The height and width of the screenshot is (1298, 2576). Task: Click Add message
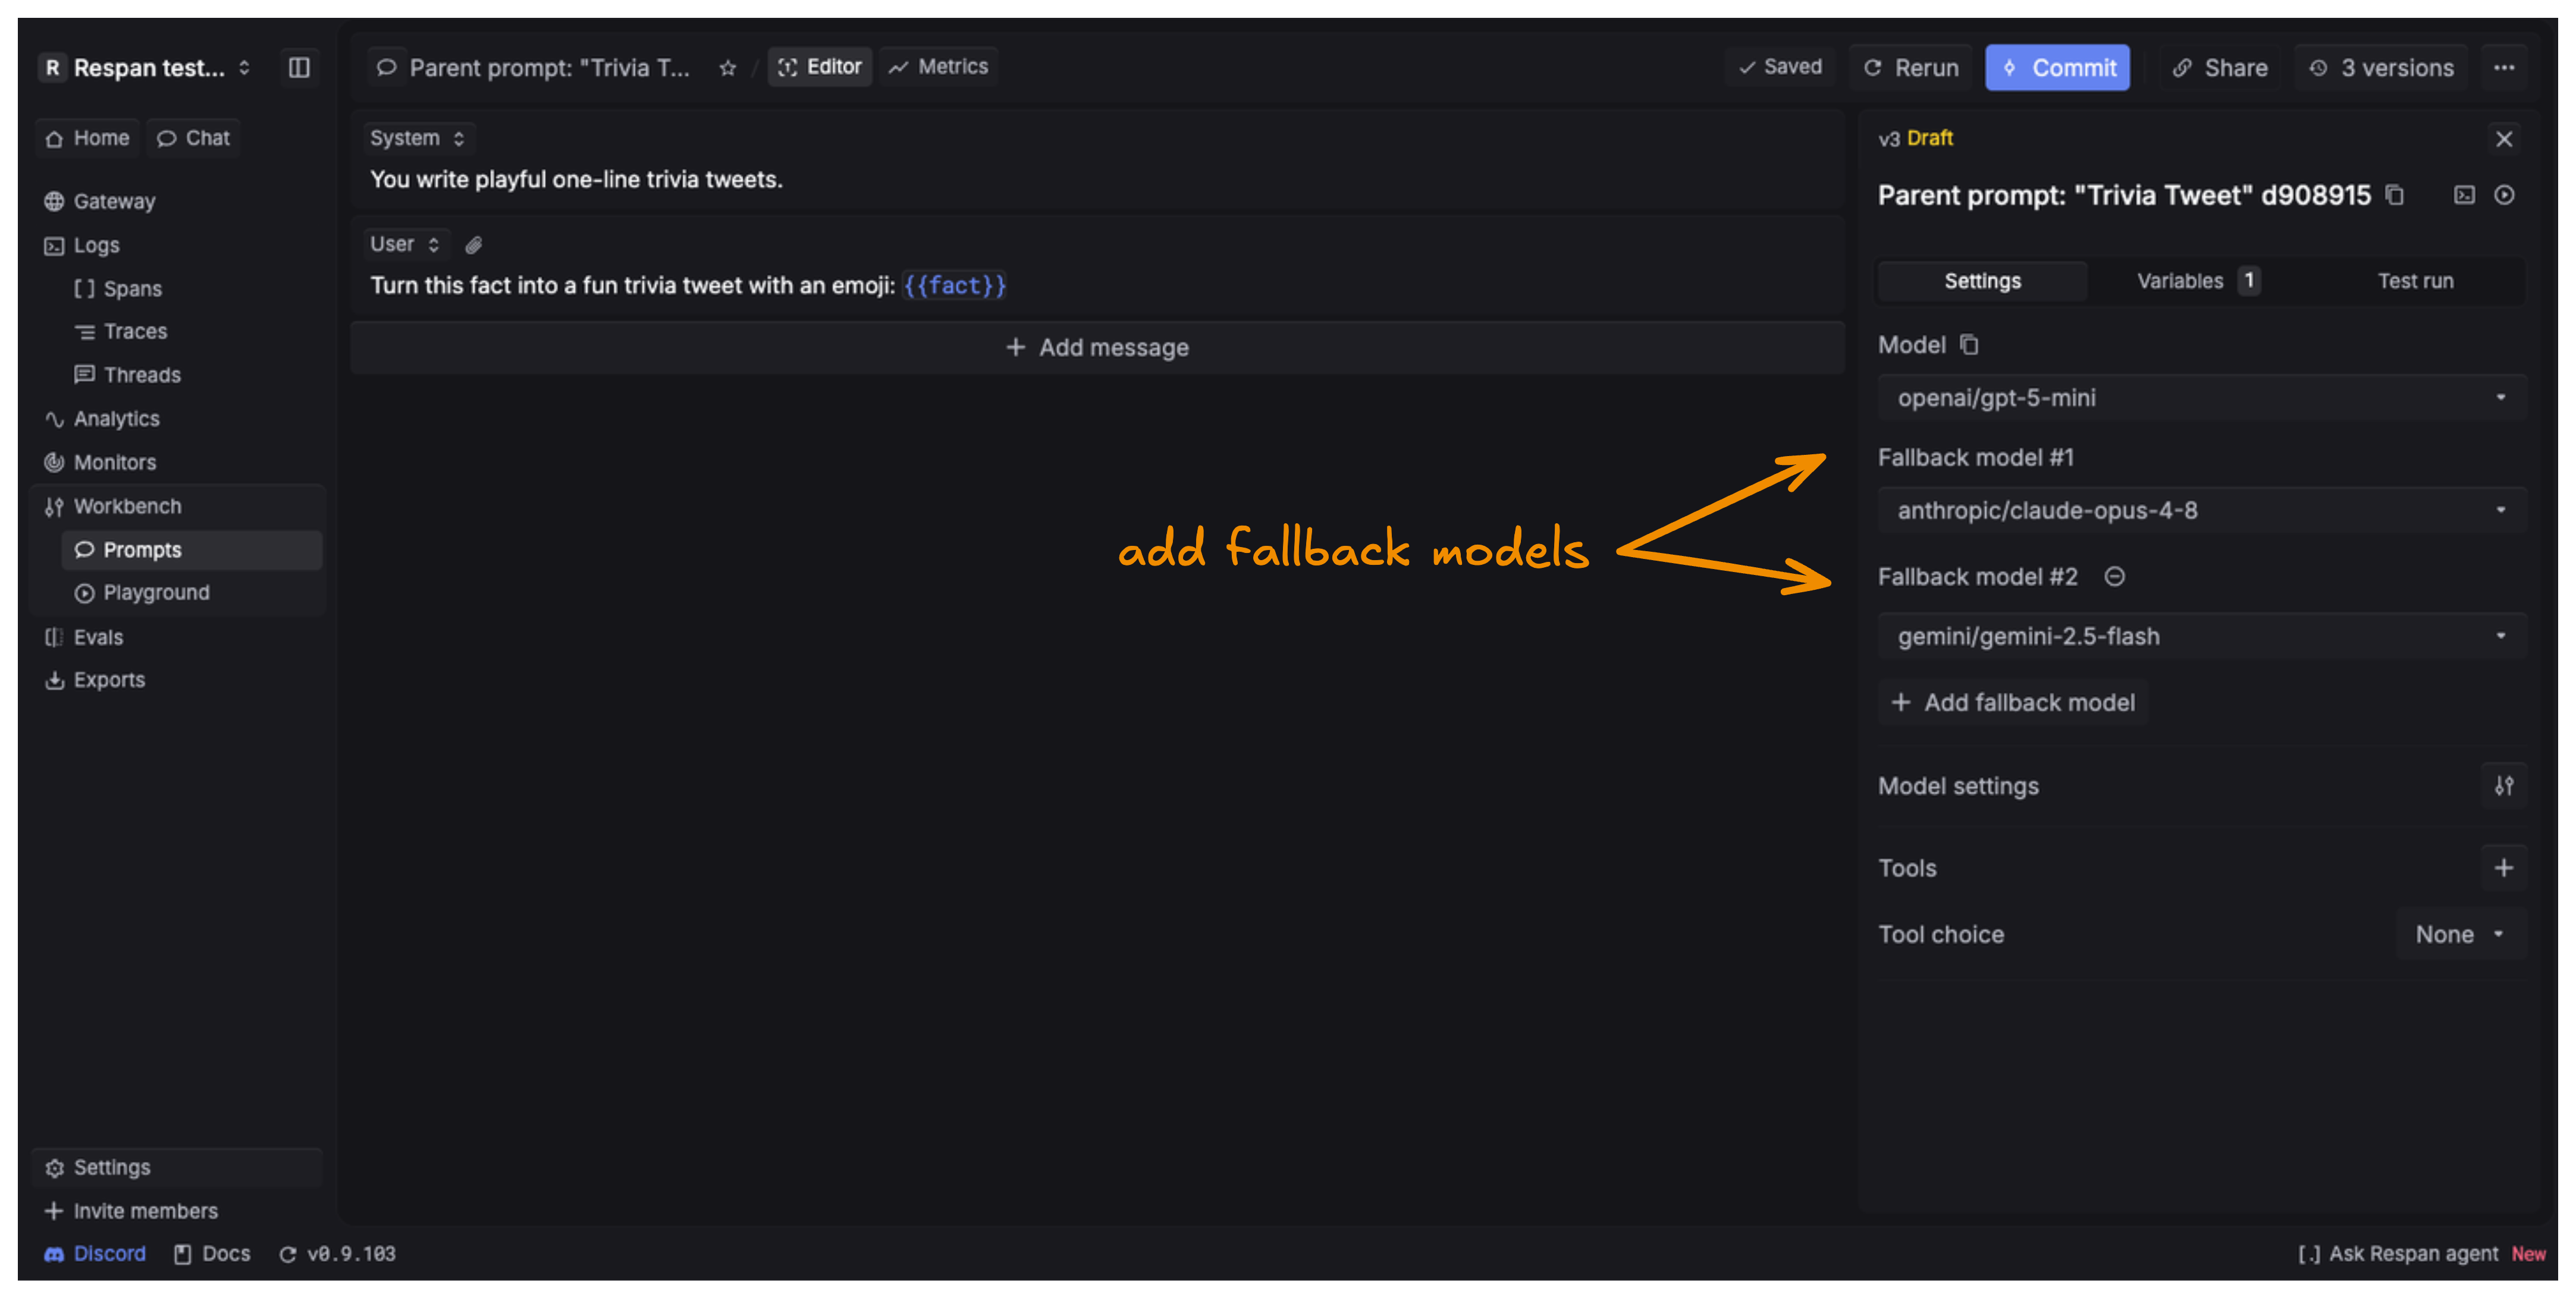coord(1097,348)
